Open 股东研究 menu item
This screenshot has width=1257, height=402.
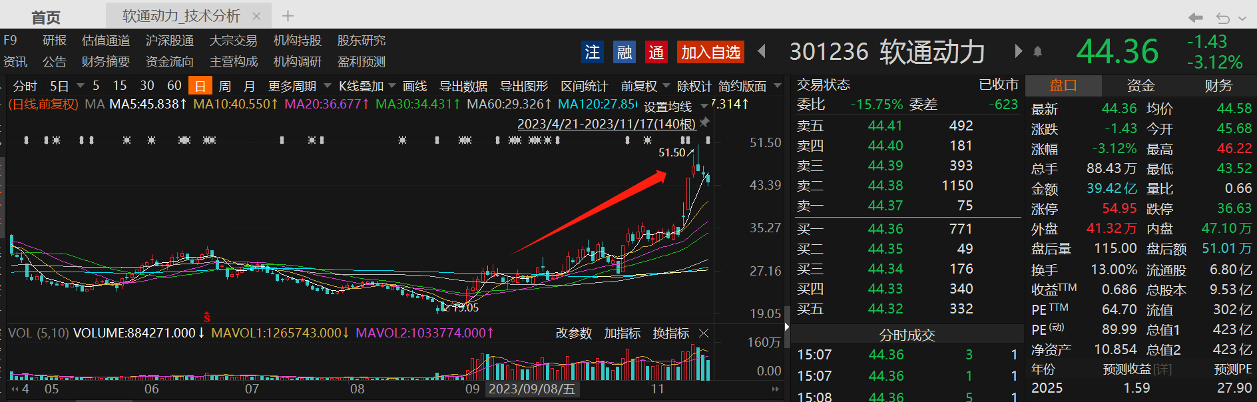[x=362, y=41]
